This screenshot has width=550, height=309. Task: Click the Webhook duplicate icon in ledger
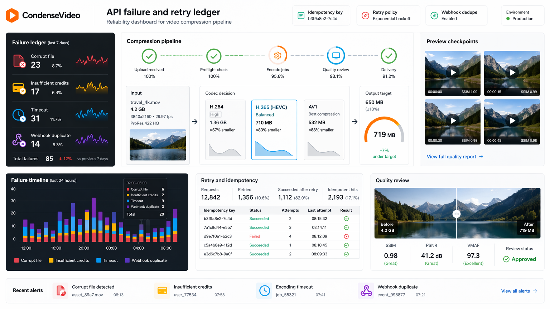click(x=19, y=140)
